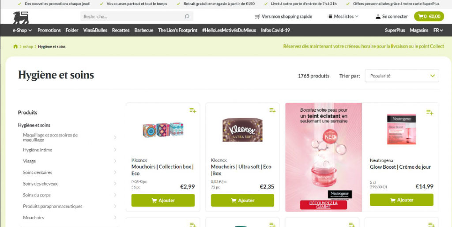Focus the Recherche search field
The height and width of the screenshot is (227, 452).
tap(137, 16)
